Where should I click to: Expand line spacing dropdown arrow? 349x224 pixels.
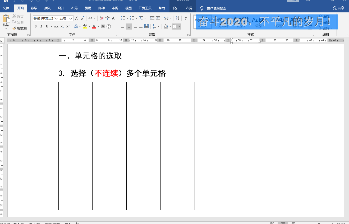[159, 26]
